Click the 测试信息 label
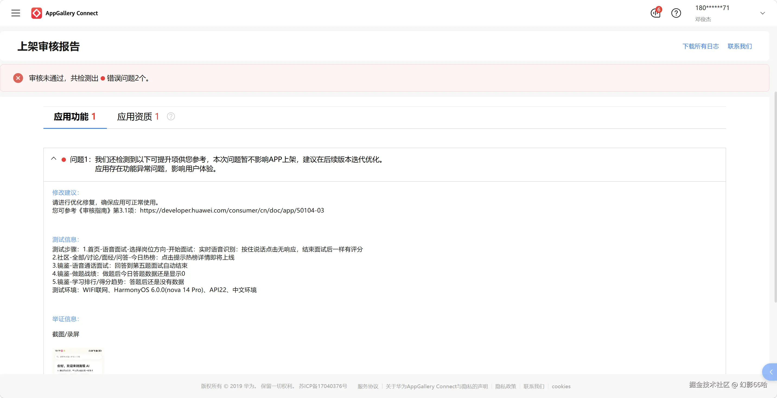The image size is (777, 398). pos(65,240)
